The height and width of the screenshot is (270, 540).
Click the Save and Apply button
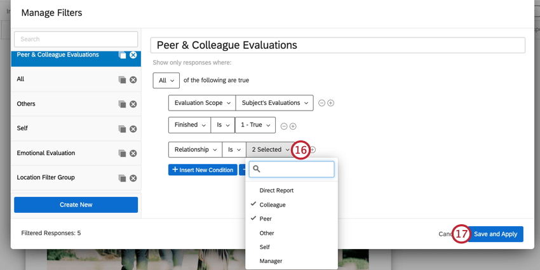tap(496, 234)
